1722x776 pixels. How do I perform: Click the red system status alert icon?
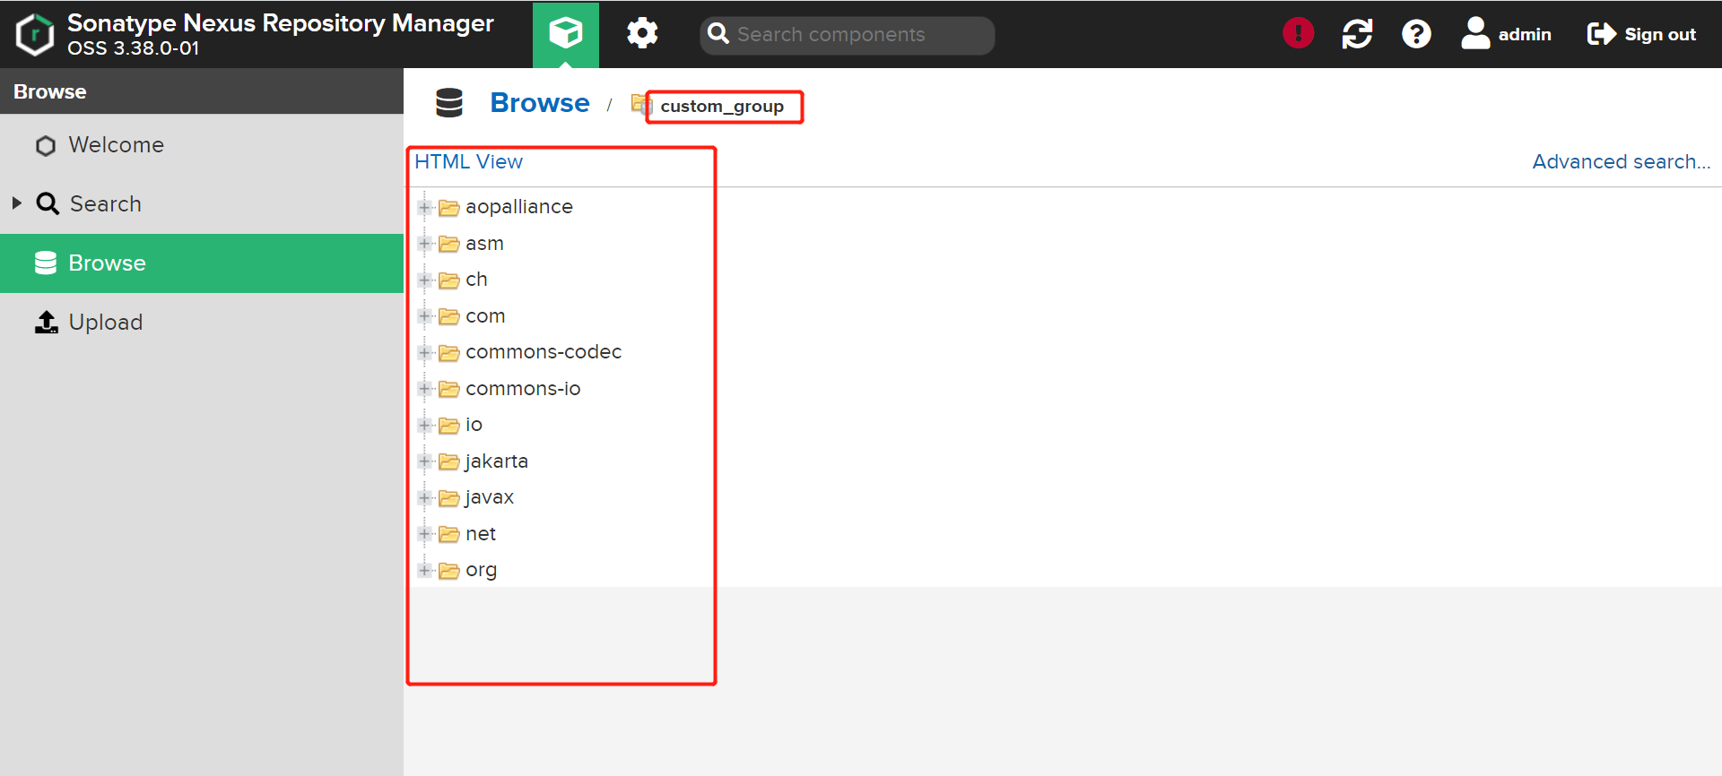(x=1298, y=33)
